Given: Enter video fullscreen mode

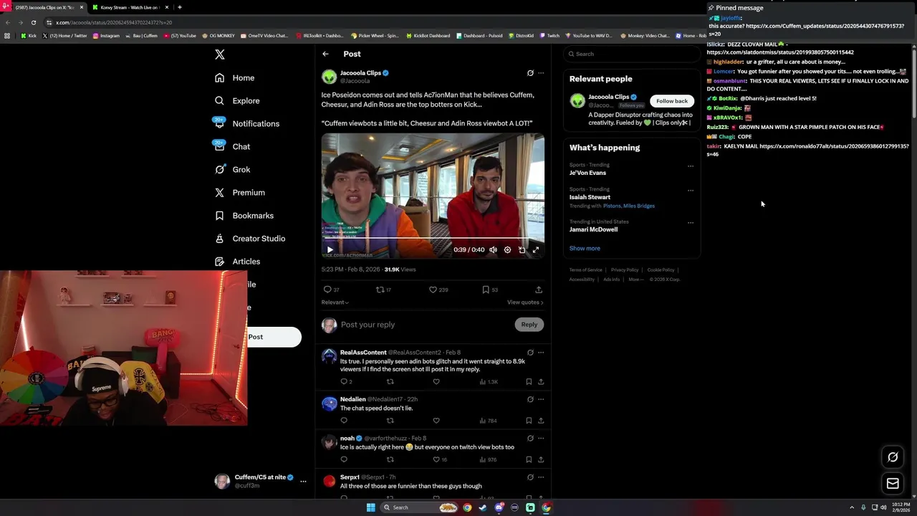Looking at the screenshot, I should pos(535,250).
